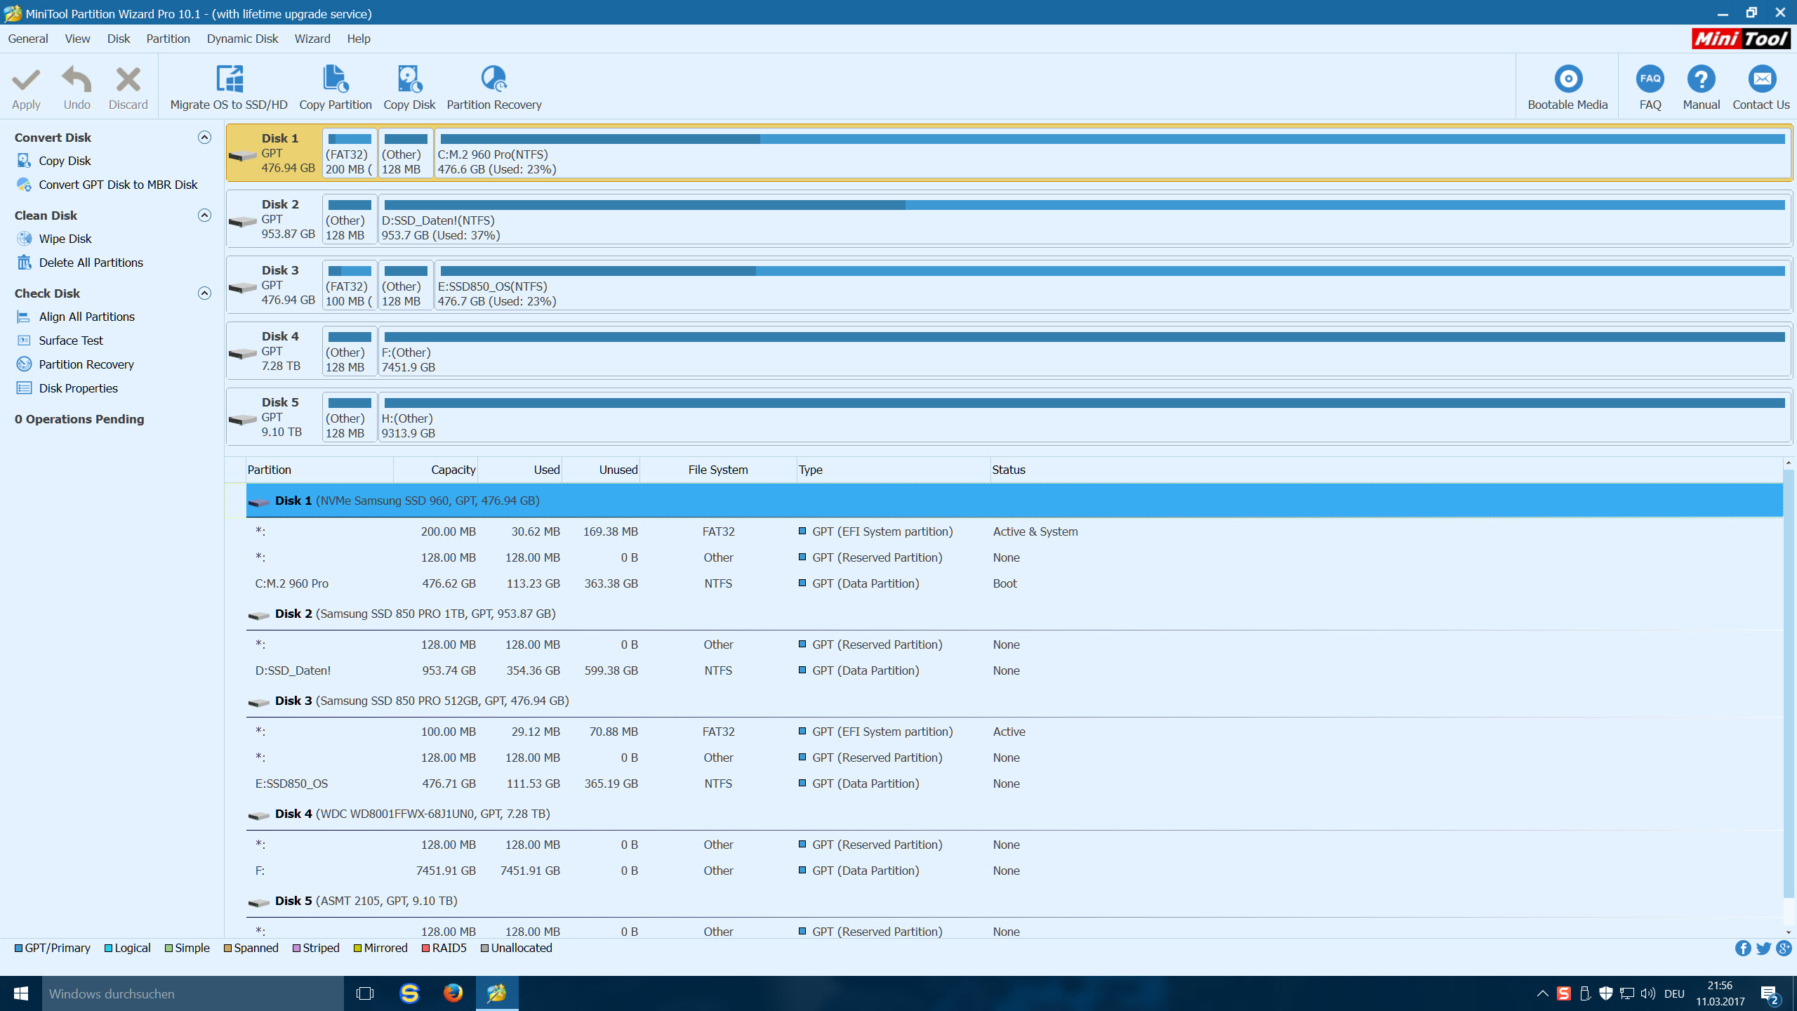1797x1011 pixels.
Task: Click Convert GPT Disk to MBR Disk
Action: pyautogui.click(x=118, y=185)
